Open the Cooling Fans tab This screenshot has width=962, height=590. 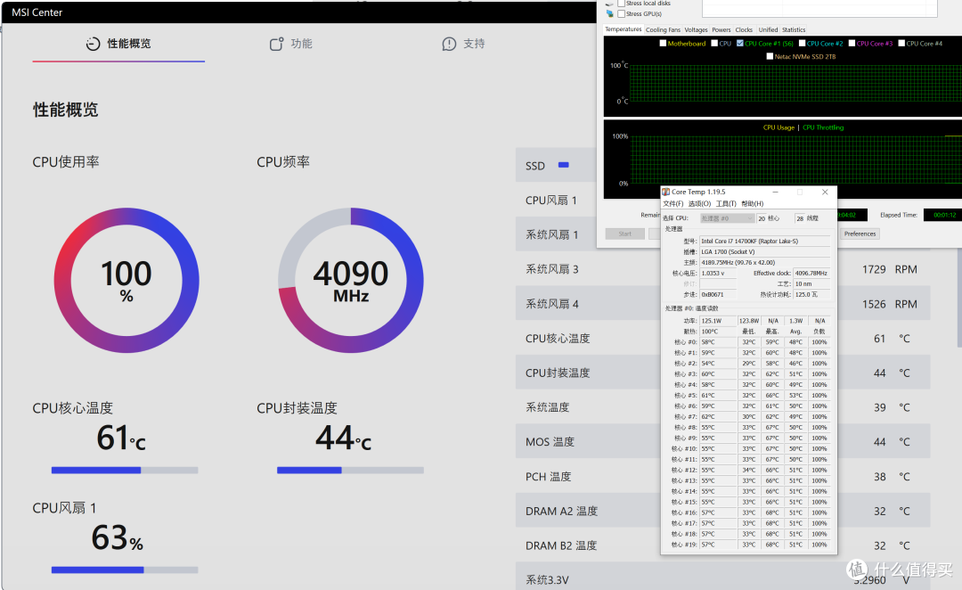(663, 29)
